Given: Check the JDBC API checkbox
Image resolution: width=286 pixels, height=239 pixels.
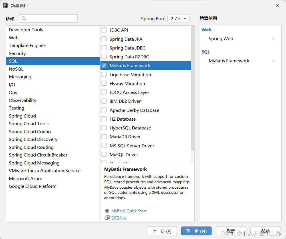Looking at the screenshot, I should [104, 30].
